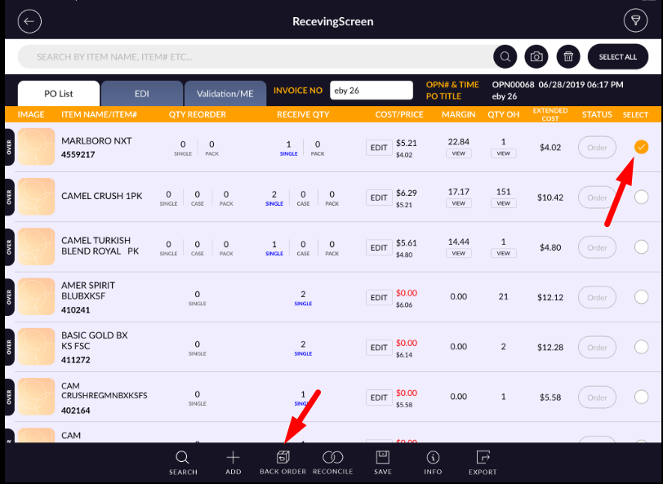
Task: Open the Validation/ME tab
Action: (225, 93)
